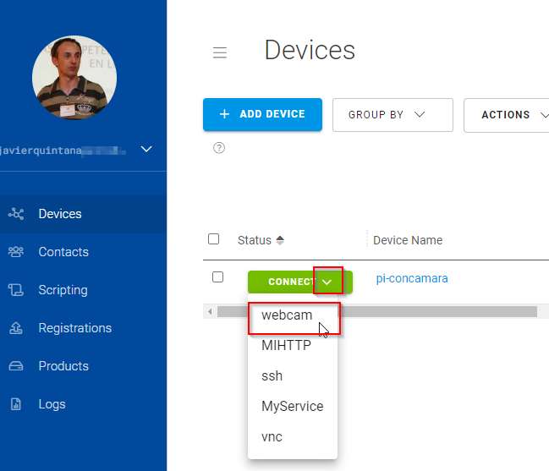The height and width of the screenshot is (471, 549).
Task: Choose ssh from the connect menu
Action: 293,375
